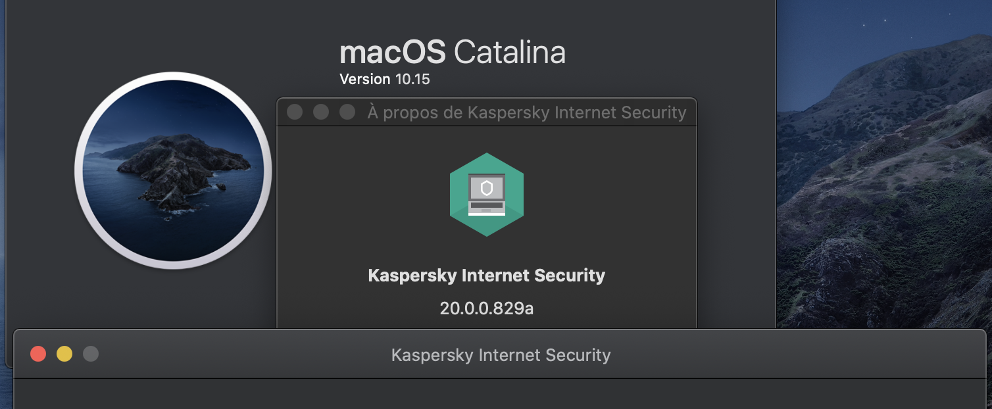Close the Kaspersky Internet Security main window
Screen dimensions: 992x409
(38, 354)
